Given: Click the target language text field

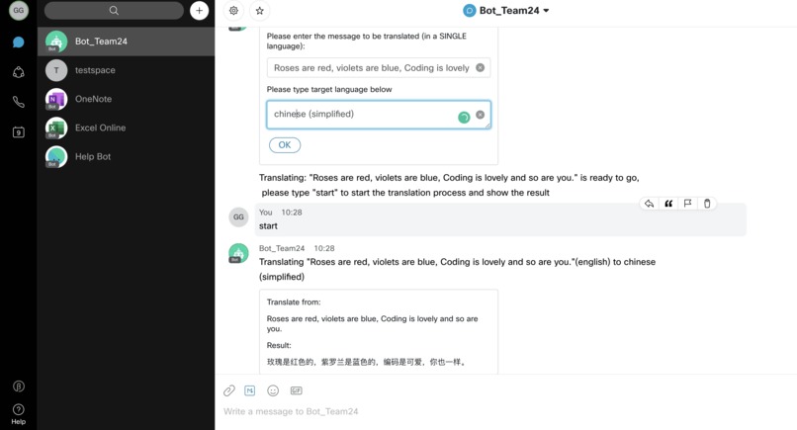Looking at the screenshot, I should click(378, 115).
